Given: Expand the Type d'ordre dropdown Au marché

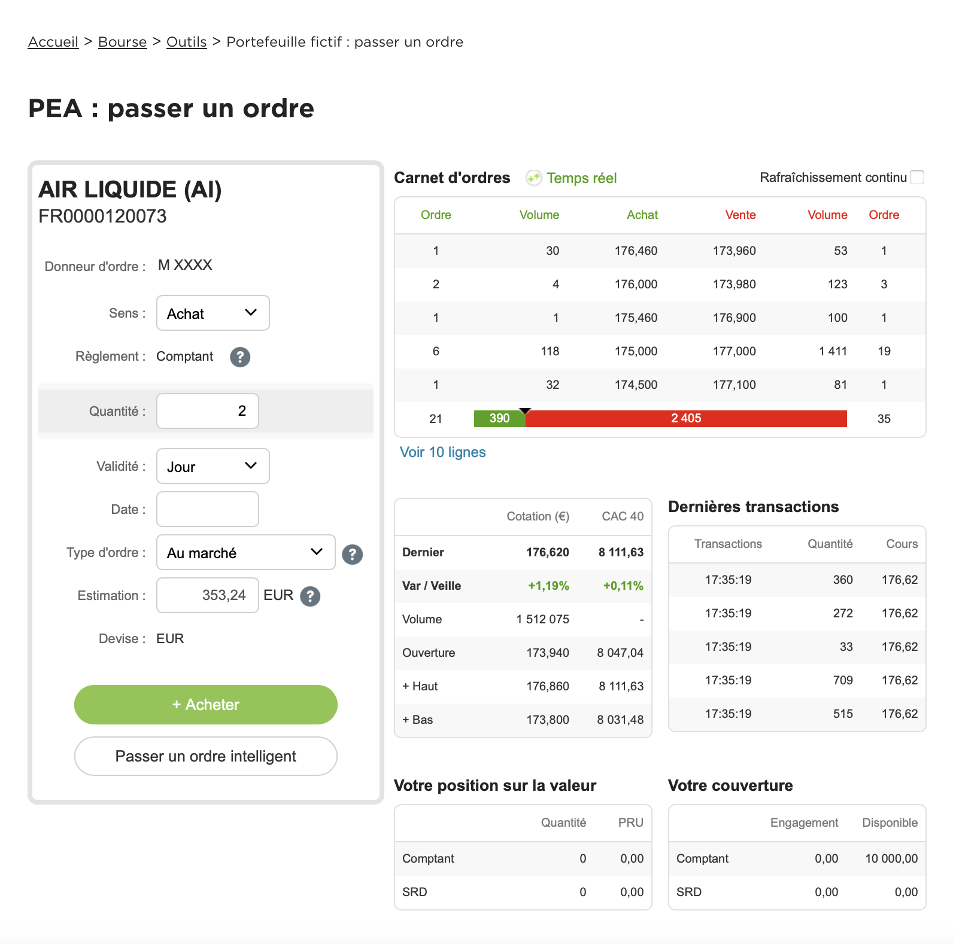Looking at the screenshot, I should 246,552.
